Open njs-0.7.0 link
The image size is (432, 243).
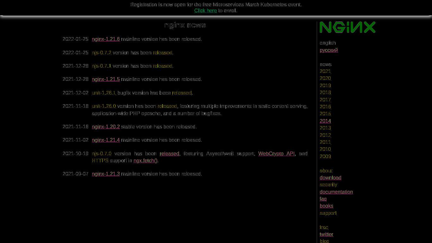tap(102, 154)
